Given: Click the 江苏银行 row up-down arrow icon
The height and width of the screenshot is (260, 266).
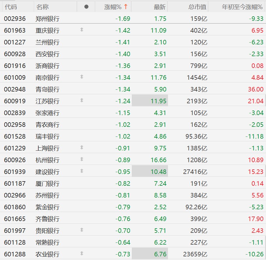Looking at the screenshot, I should (x=82, y=100).
